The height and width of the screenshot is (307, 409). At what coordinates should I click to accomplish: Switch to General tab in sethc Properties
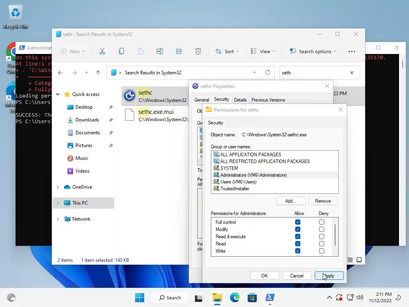(x=202, y=100)
